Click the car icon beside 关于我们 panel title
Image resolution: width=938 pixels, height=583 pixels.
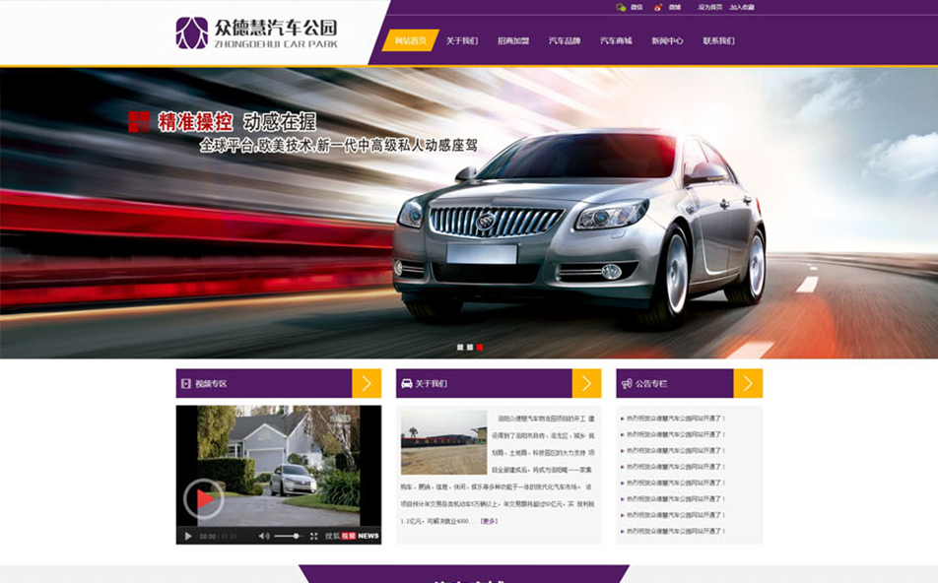click(x=406, y=382)
